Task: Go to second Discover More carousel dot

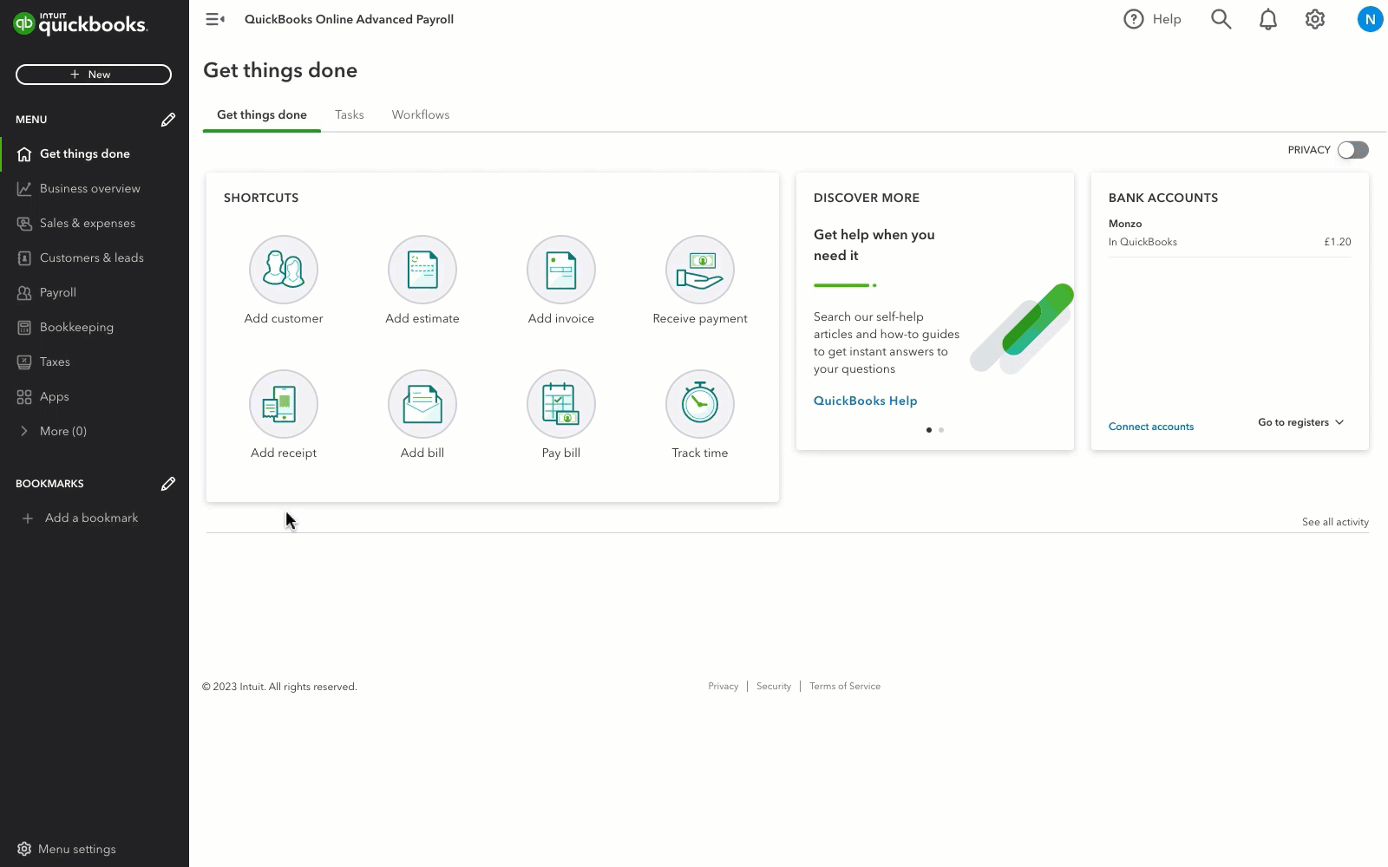Action: tap(941, 430)
